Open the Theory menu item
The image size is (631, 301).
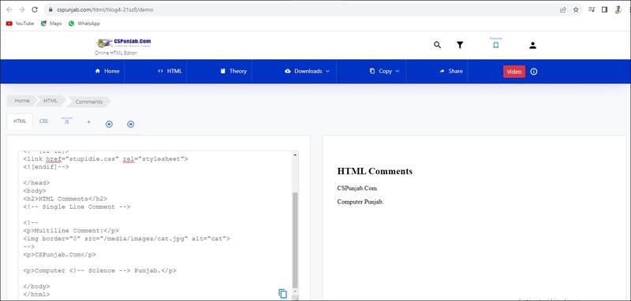(x=233, y=71)
